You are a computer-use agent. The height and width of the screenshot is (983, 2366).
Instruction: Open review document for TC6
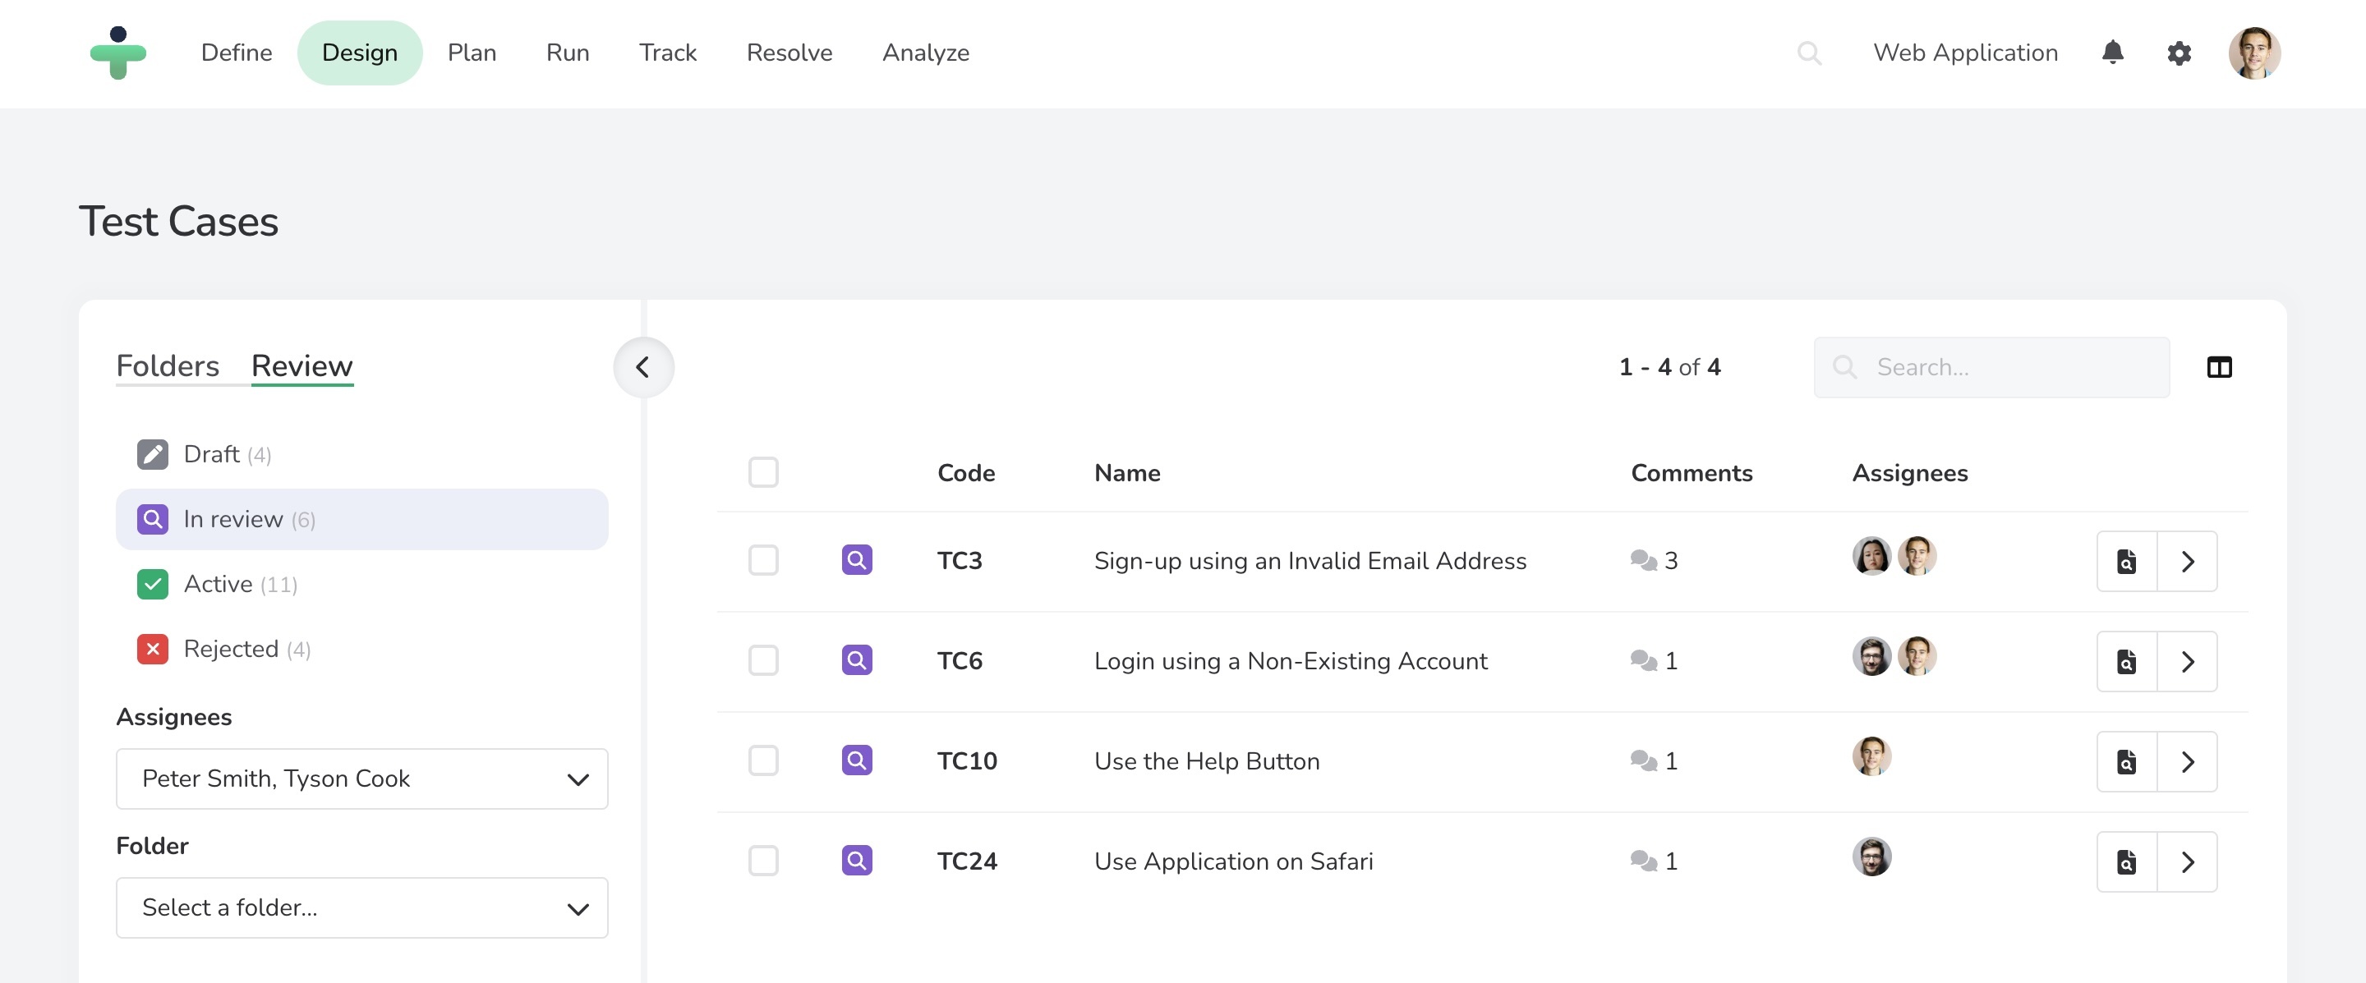(x=2126, y=661)
